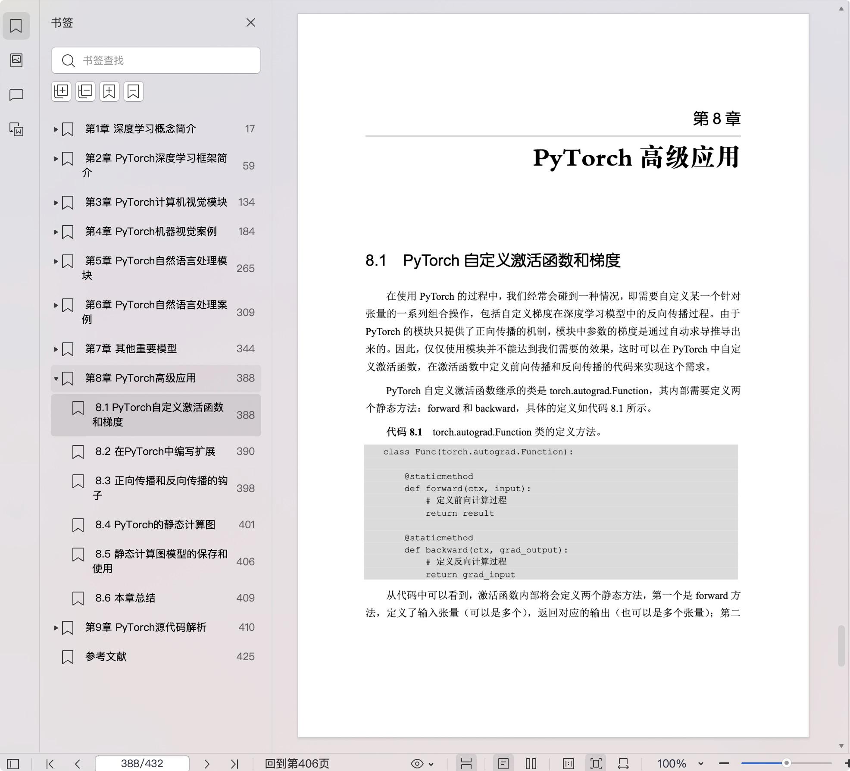Click the 388/432 page number field

pos(142,763)
